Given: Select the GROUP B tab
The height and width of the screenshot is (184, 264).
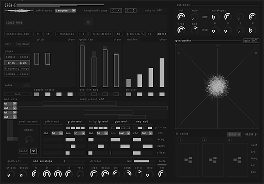Looking at the screenshot, I should (x=251, y=135).
